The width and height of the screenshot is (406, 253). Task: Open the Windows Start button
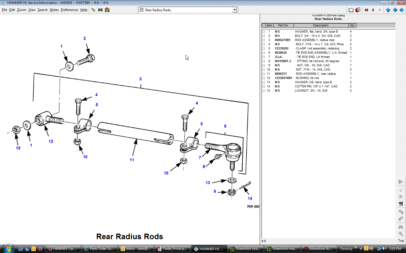pyautogui.click(x=8, y=249)
